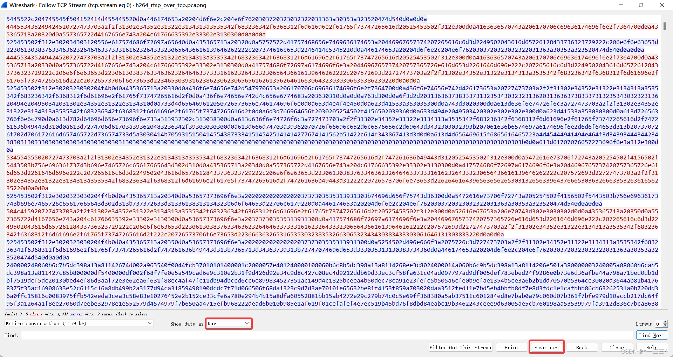Screen dimensions: 673x357
Task: Maximize the Follow TCP Stream window
Action: click(x=641, y=5)
